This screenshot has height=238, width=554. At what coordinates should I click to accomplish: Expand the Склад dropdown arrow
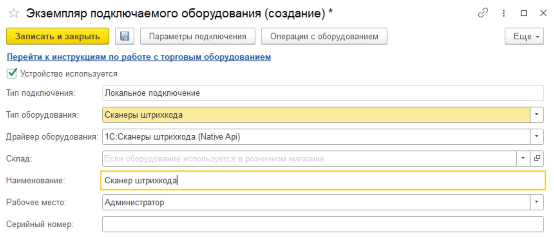tap(523, 158)
